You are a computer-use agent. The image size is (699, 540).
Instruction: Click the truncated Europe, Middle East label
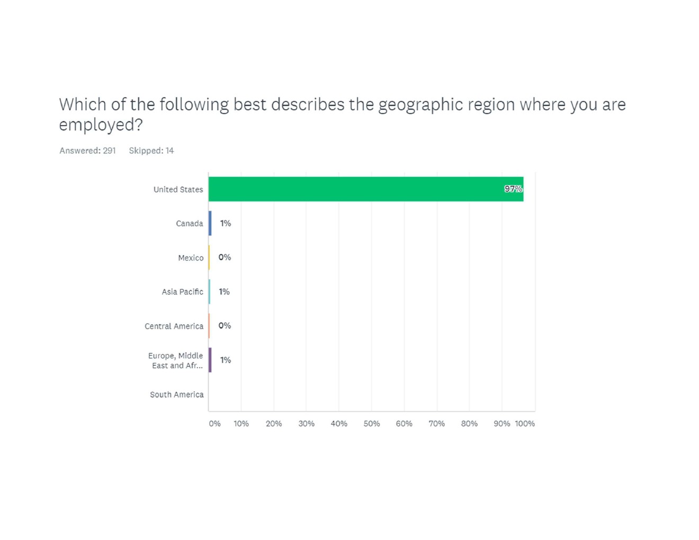(176, 361)
